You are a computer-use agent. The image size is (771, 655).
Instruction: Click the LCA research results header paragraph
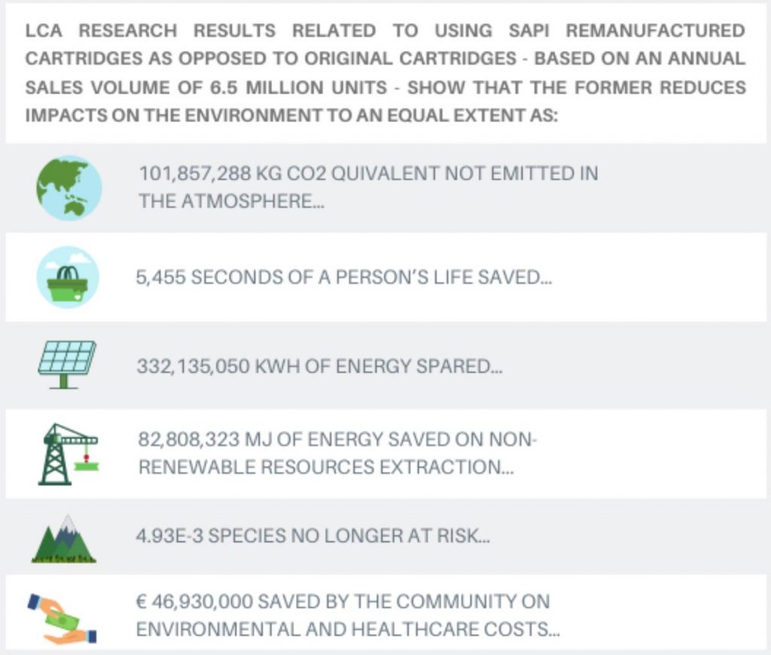tap(385, 73)
